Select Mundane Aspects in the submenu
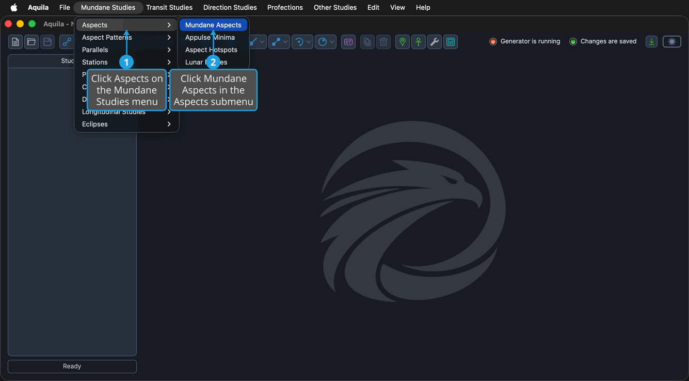The height and width of the screenshot is (381, 689). pyautogui.click(x=213, y=25)
